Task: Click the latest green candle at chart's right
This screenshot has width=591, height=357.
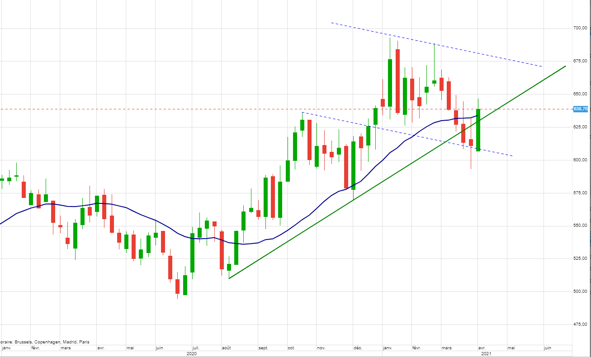Action: [x=478, y=130]
